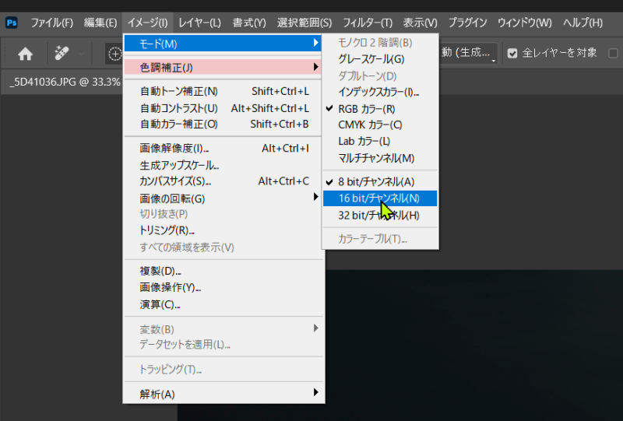Select the healing brush tool preset icon
The height and width of the screenshot is (421, 623).
(x=62, y=54)
